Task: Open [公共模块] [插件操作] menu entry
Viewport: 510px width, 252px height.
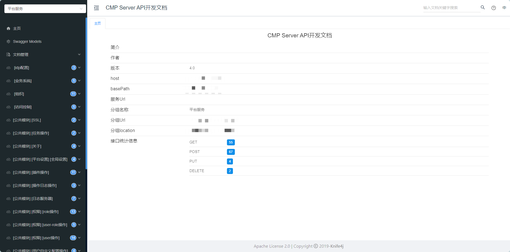Action: coord(31,172)
